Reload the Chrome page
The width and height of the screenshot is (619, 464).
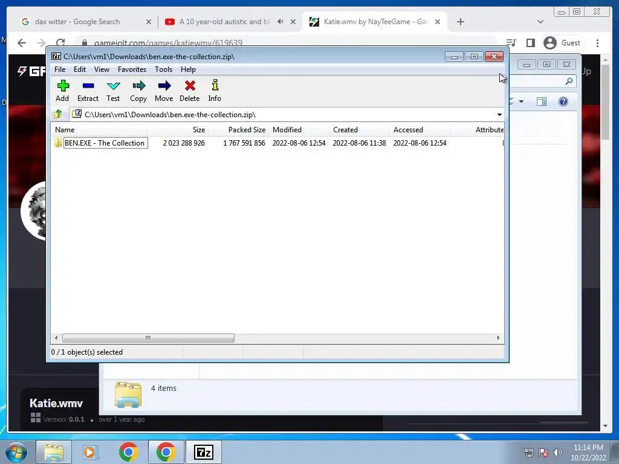[60, 43]
